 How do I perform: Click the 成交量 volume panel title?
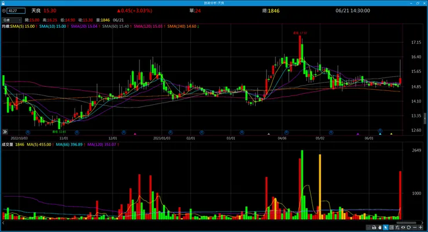click(8, 145)
